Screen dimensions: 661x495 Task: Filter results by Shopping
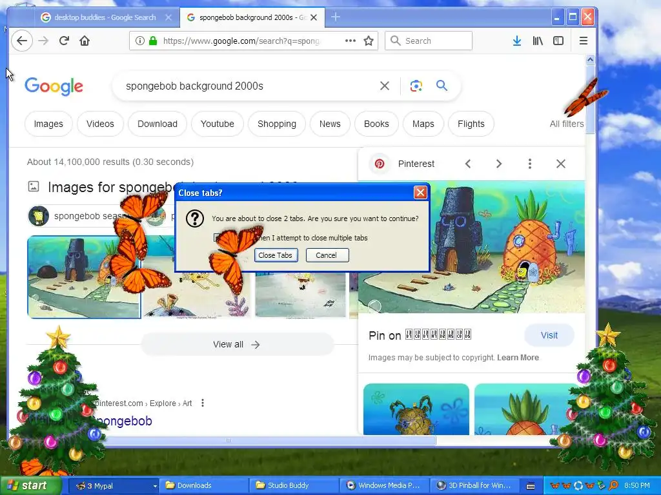(277, 124)
